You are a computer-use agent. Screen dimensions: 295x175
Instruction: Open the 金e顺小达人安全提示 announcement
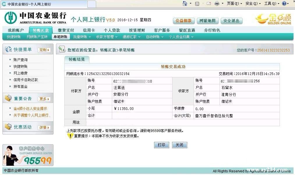click(x=30, y=108)
